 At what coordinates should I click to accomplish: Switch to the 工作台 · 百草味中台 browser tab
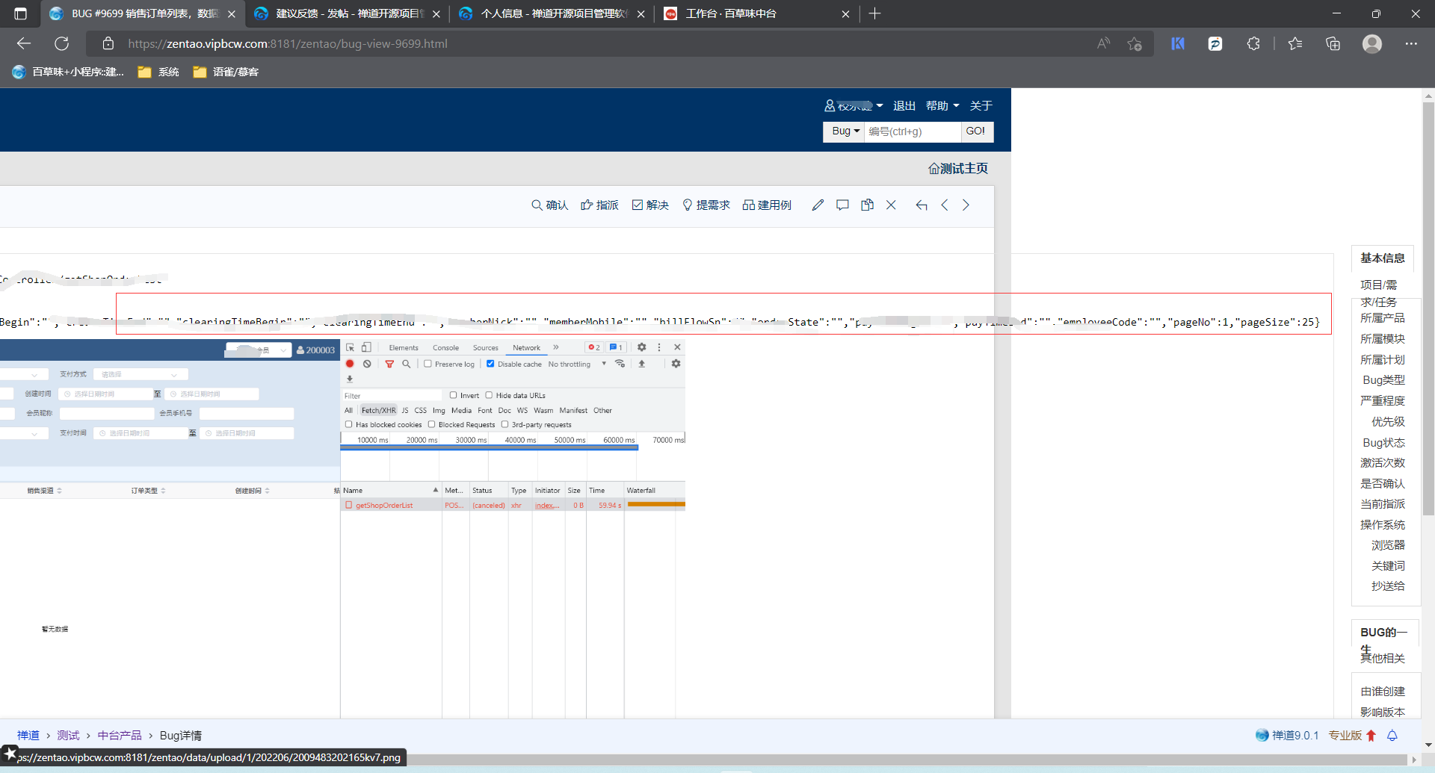click(x=755, y=14)
